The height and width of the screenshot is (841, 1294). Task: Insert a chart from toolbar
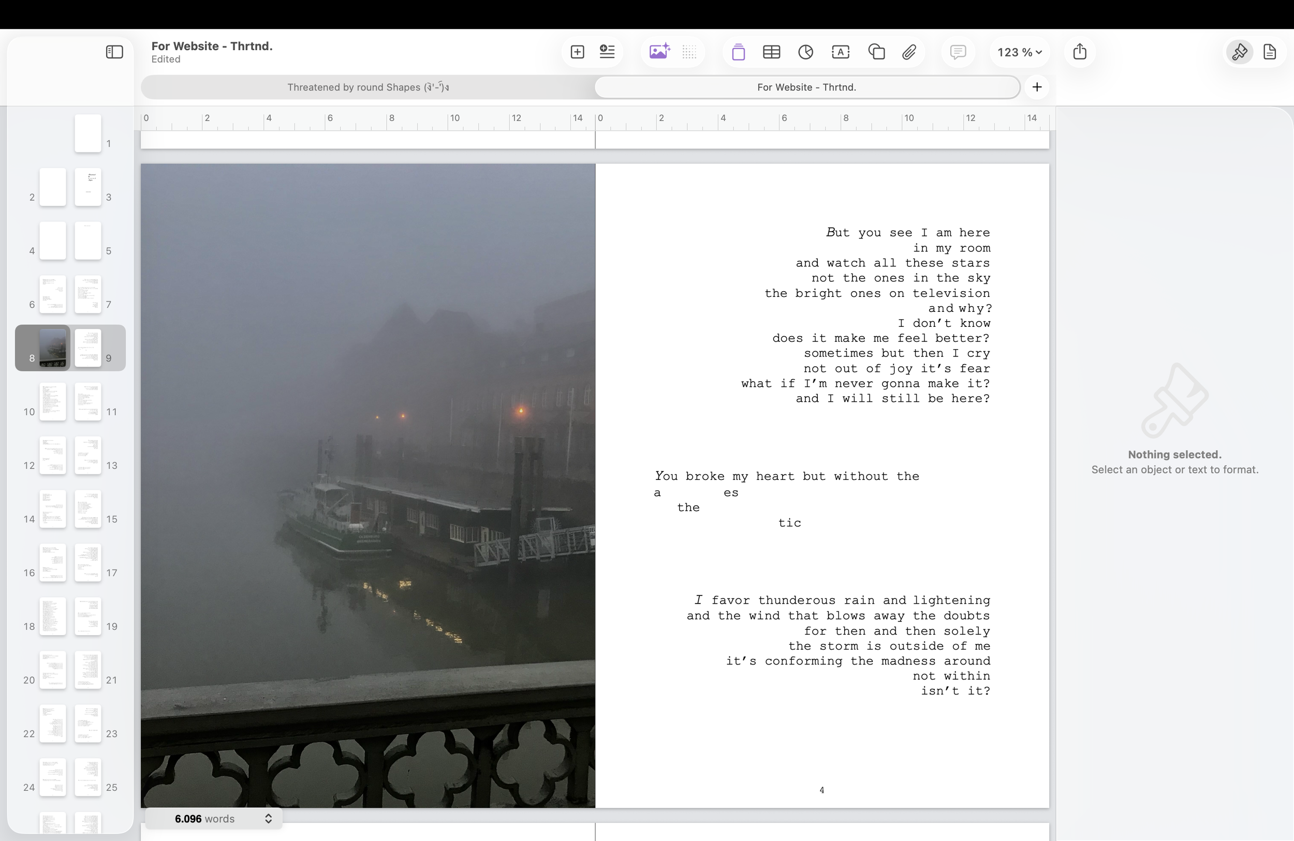pos(806,52)
